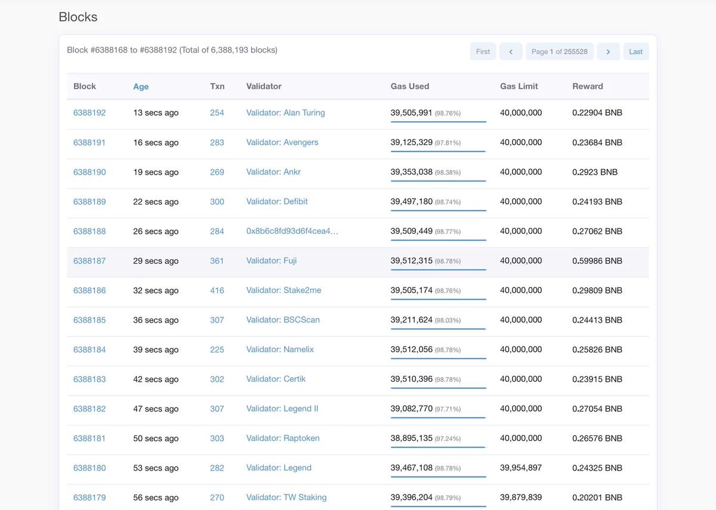View the 283 transactions link

coord(217,143)
